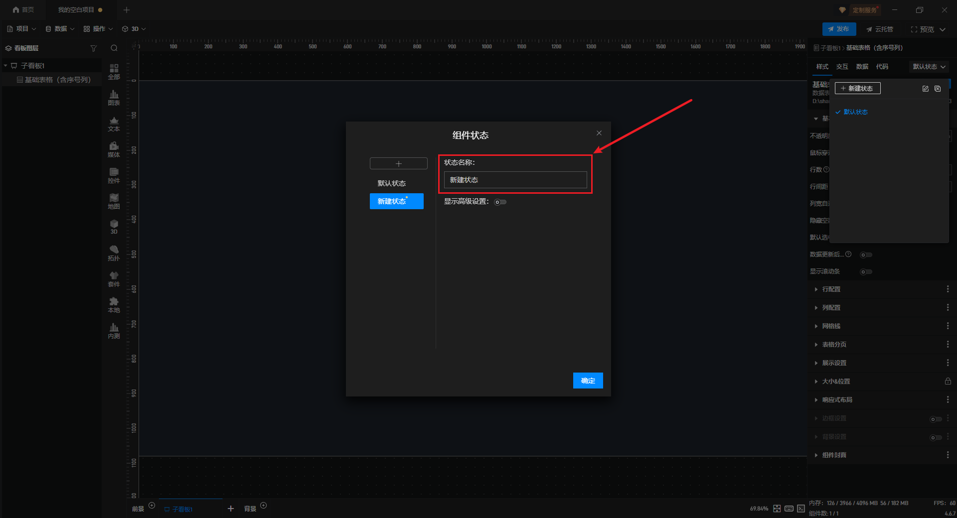Click the edit state pencil icon
Viewport: 957px width, 518px height.
coord(925,89)
